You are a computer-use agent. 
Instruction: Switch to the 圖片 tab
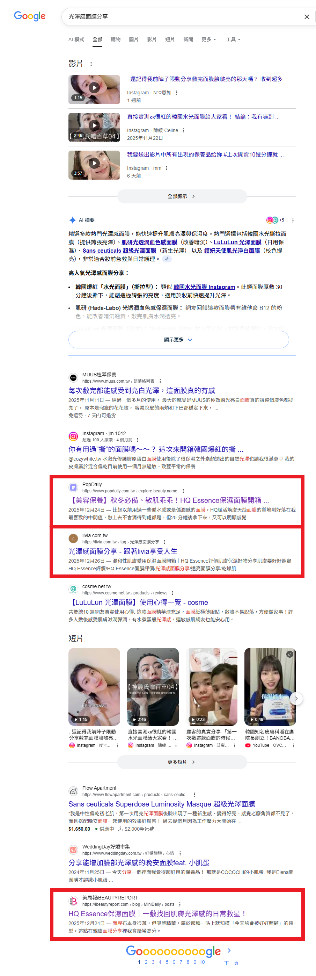[133, 39]
